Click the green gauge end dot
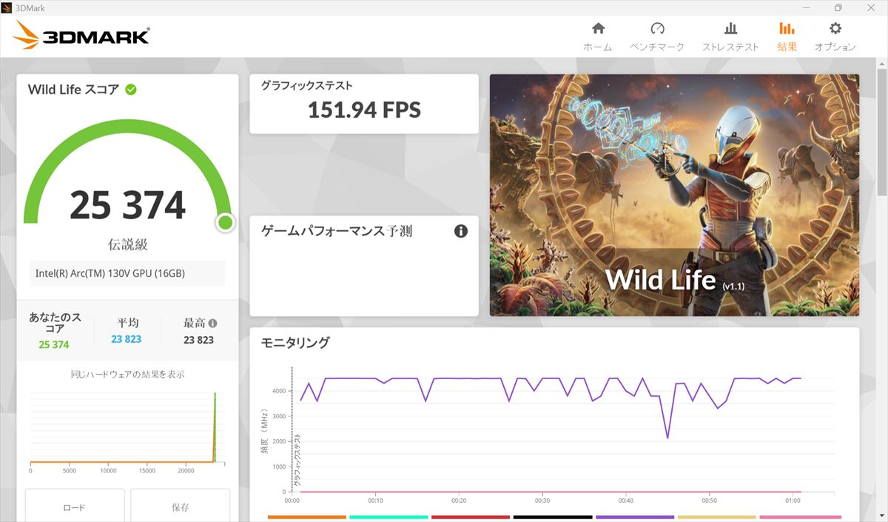 225,222
